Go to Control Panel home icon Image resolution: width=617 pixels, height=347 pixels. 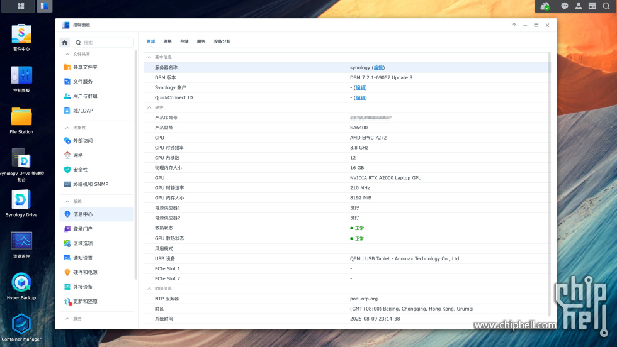(x=65, y=43)
